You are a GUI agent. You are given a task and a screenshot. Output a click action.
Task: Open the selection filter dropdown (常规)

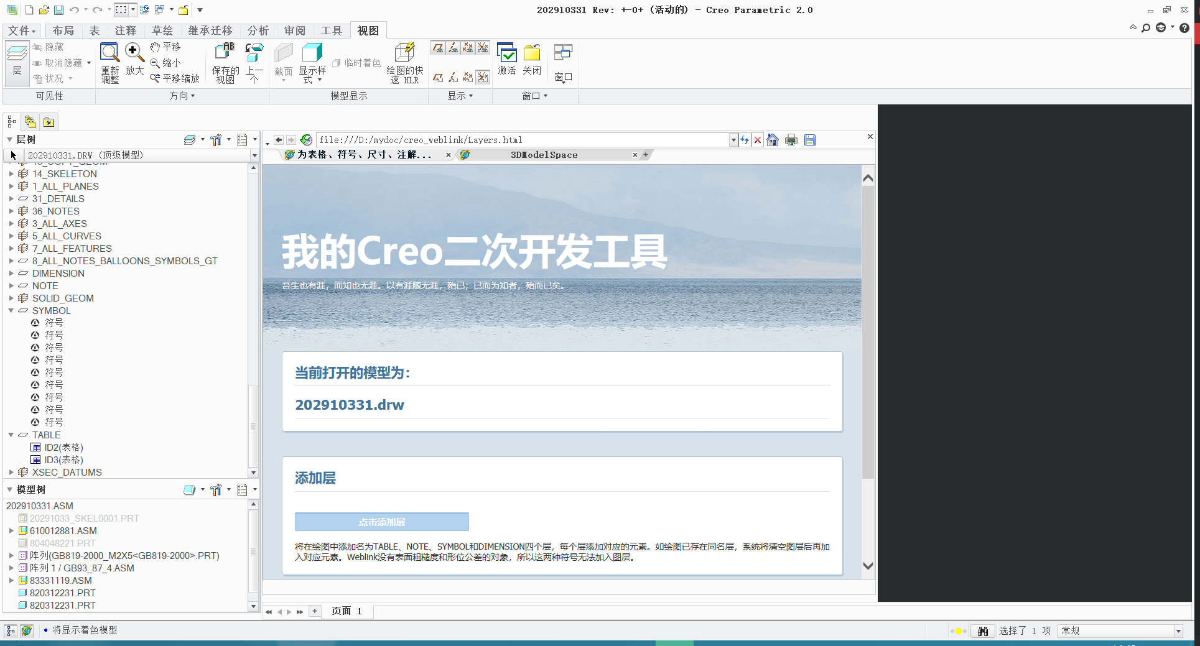pyautogui.click(x=1178, y=631)
